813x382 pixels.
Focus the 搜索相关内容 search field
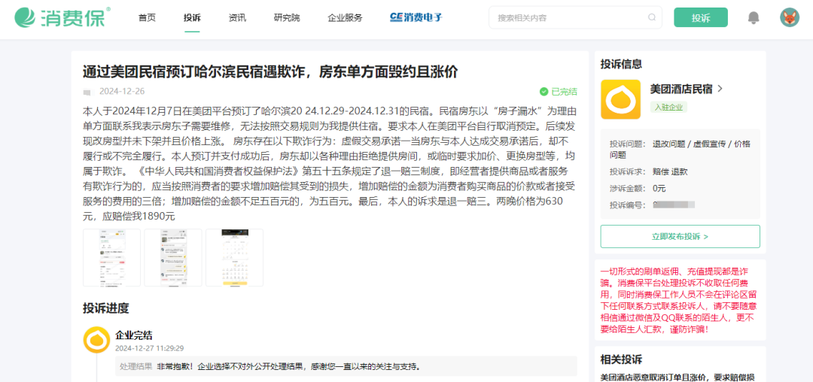point(575,17)
